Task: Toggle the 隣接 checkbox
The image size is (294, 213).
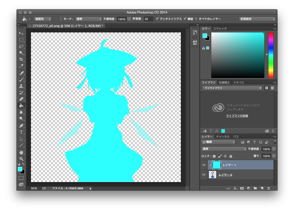Action: 185,19
